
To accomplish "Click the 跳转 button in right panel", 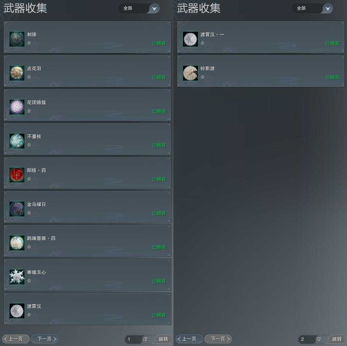I will pos(337,339).
